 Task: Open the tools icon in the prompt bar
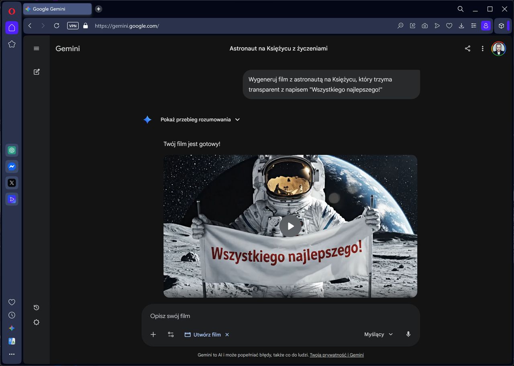click(x=171, y=334)
